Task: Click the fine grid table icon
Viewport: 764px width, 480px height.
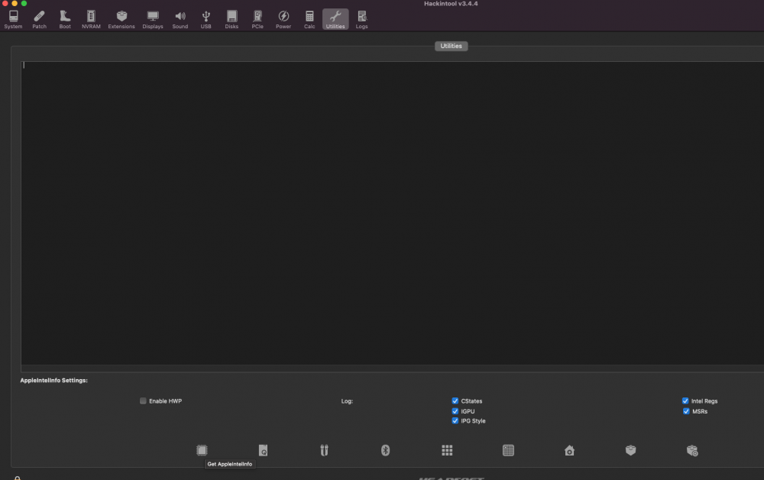Action: click(x=508, y=450)
